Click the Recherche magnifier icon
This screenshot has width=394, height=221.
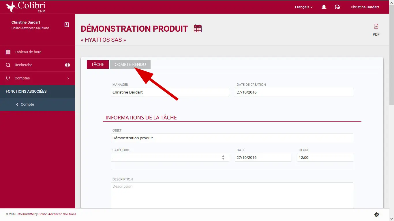point(8,65)
